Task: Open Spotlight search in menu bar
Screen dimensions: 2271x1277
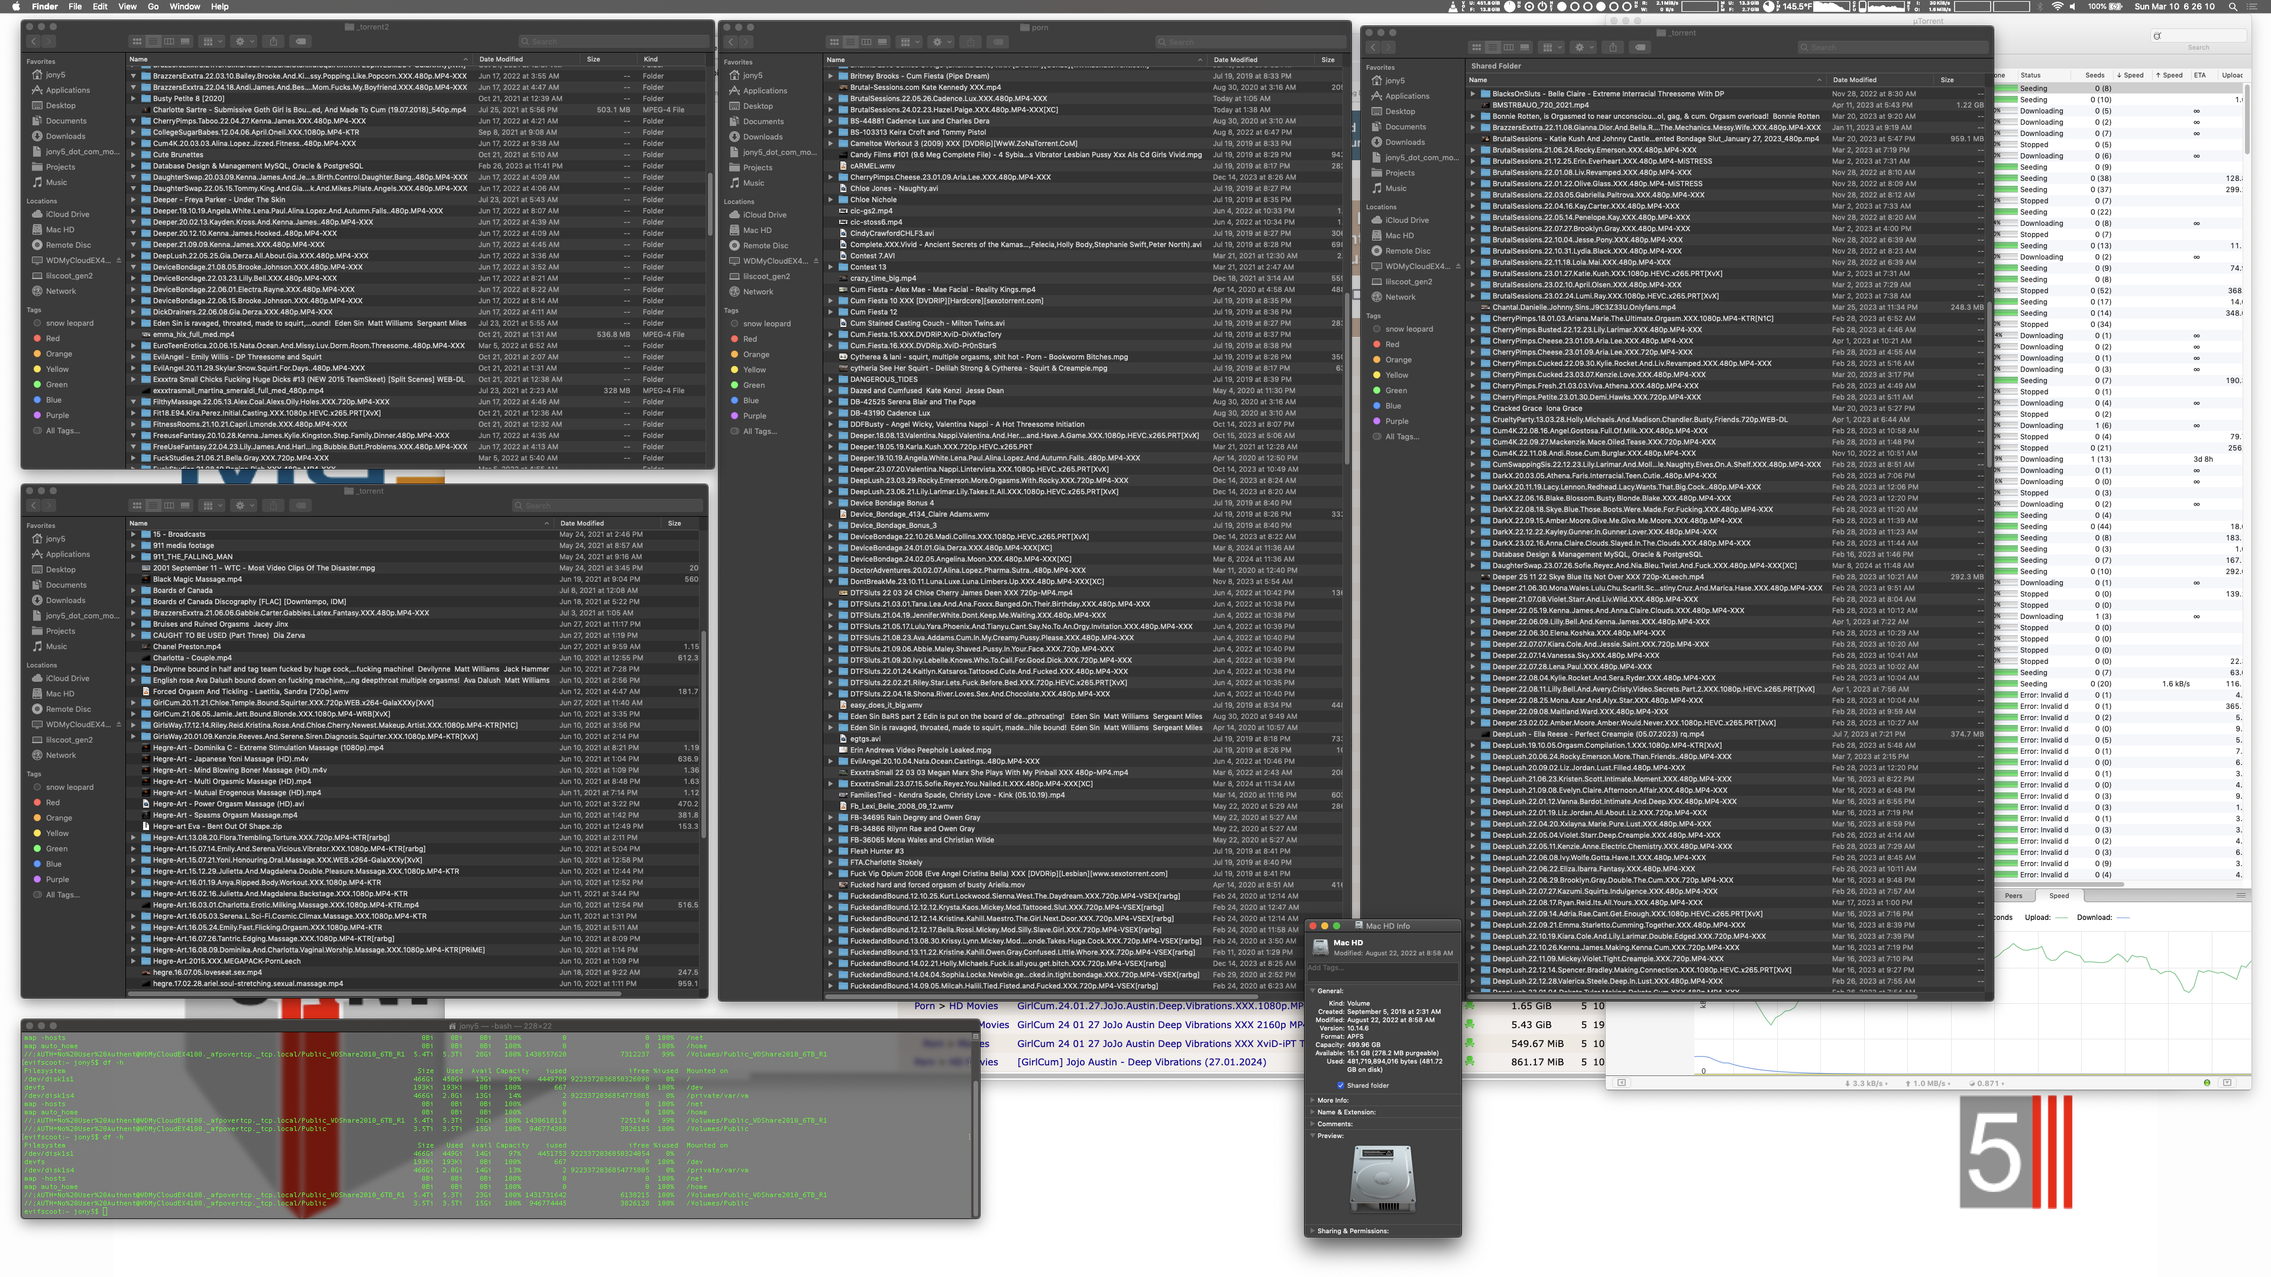Action: coord(2232,6)
